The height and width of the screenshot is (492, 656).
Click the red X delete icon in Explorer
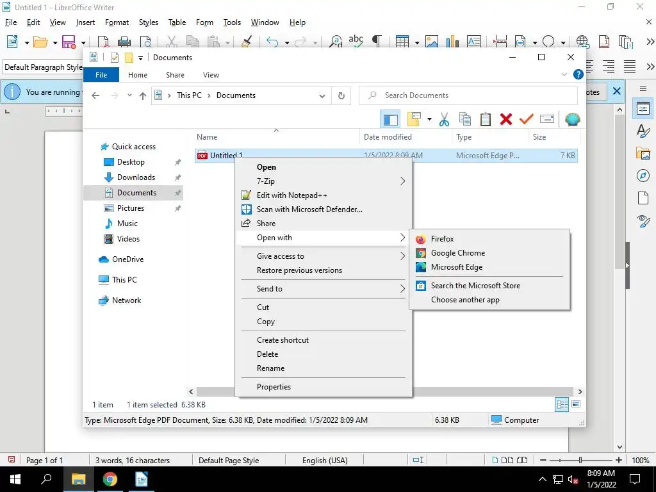click(x=506, y=120)
